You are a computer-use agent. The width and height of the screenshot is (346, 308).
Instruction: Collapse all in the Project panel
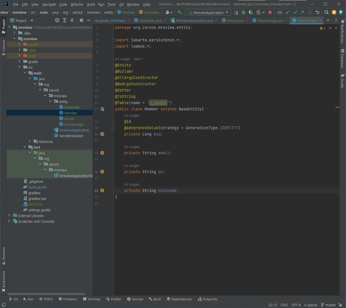pyautogui.click(x=72, y=20)
